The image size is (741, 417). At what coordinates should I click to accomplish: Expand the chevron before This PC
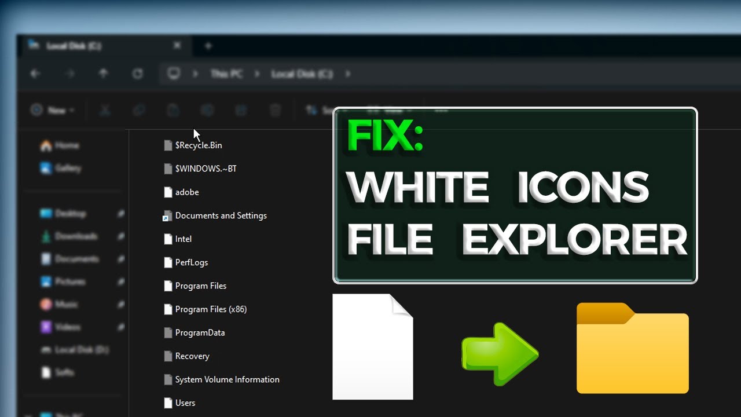196,74
